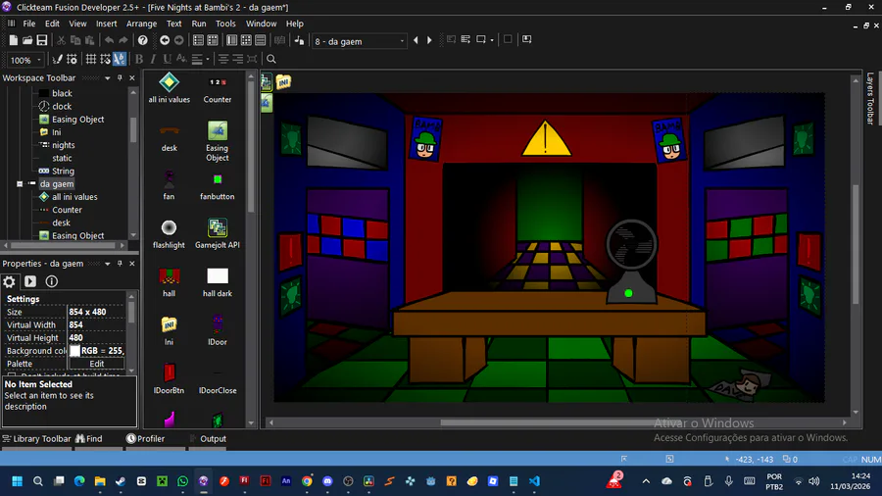
Task: Click the Background color white swatch
Action: (74, 351)
